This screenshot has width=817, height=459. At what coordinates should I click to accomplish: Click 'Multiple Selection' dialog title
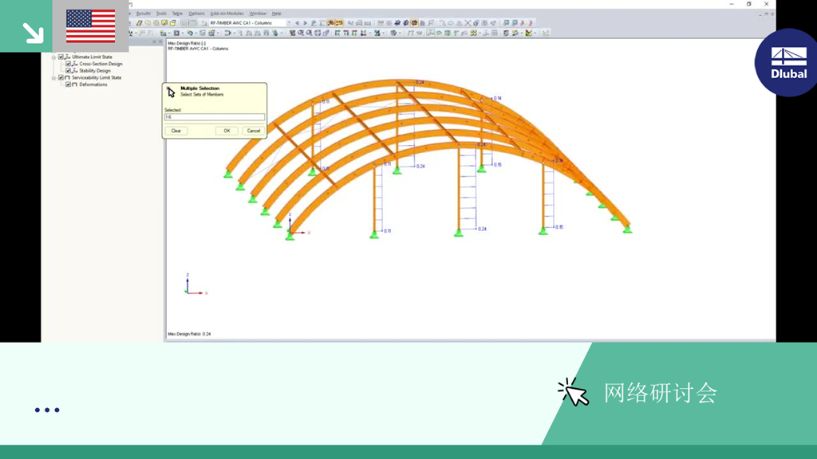click(x=200, y=88)
